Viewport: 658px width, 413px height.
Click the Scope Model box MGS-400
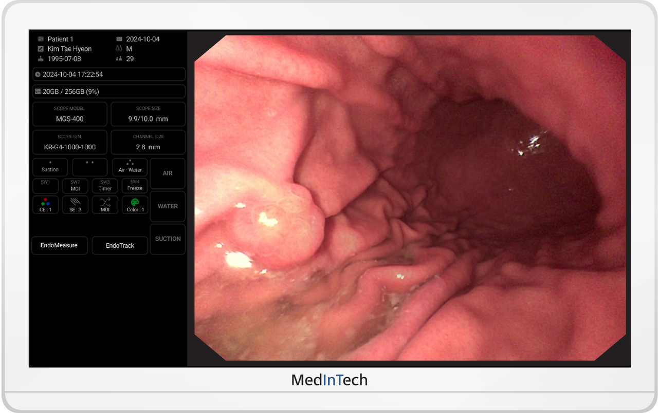click(70, 114)
